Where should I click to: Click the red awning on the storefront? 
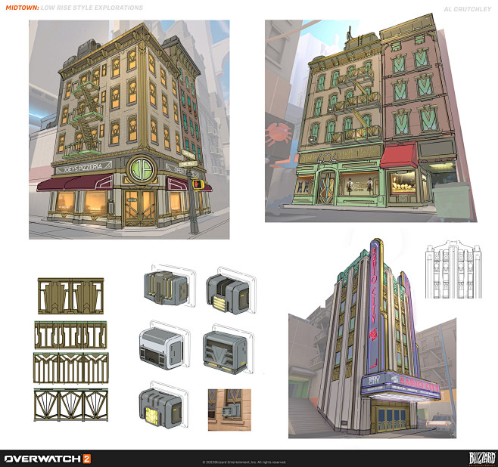point(399,156)
